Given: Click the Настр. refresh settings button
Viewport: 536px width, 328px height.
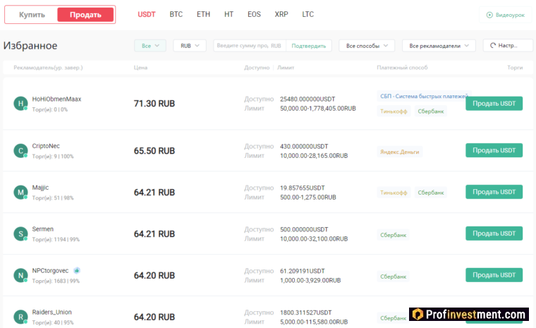Looking at the screenshot, I should tap(508, 45).
